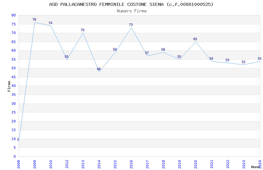Click the y-axis tick label 30
This screenshot has width=263, height=170.
pos(14,104)
